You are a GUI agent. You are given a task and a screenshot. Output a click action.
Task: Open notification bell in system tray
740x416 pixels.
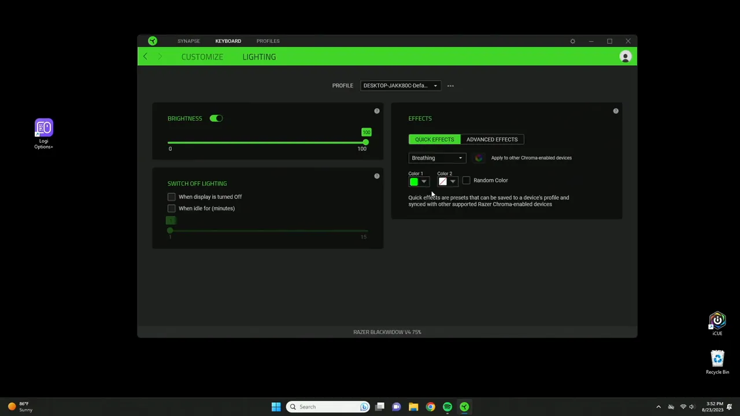pyautogui.click(x=730, y=407)
